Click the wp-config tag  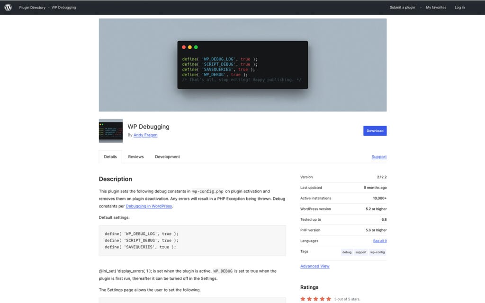(x=377, y=252)
